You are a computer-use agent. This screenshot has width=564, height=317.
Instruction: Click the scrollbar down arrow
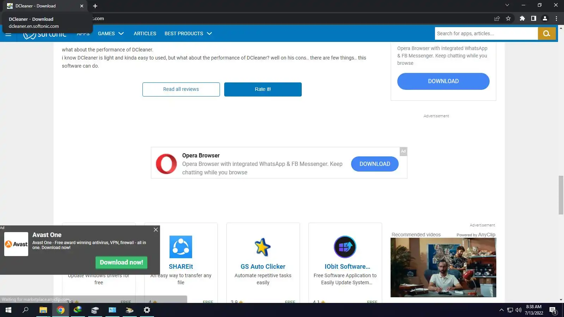pos(561,300)
